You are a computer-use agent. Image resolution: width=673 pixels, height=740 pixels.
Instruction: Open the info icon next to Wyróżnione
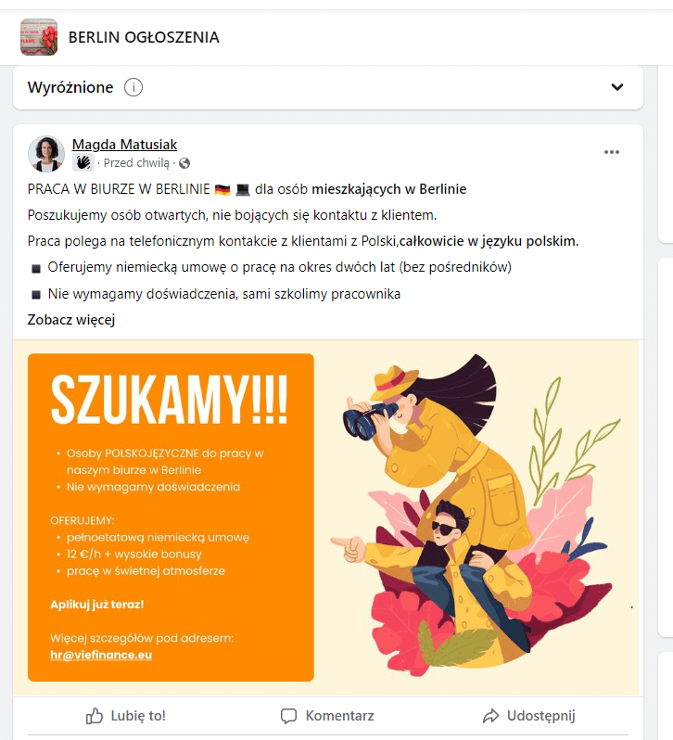coord(133,87)
